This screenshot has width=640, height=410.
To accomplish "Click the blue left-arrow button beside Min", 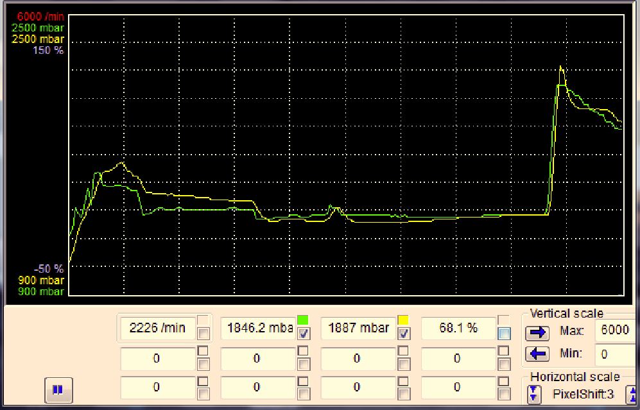I will tap(537, 354).
